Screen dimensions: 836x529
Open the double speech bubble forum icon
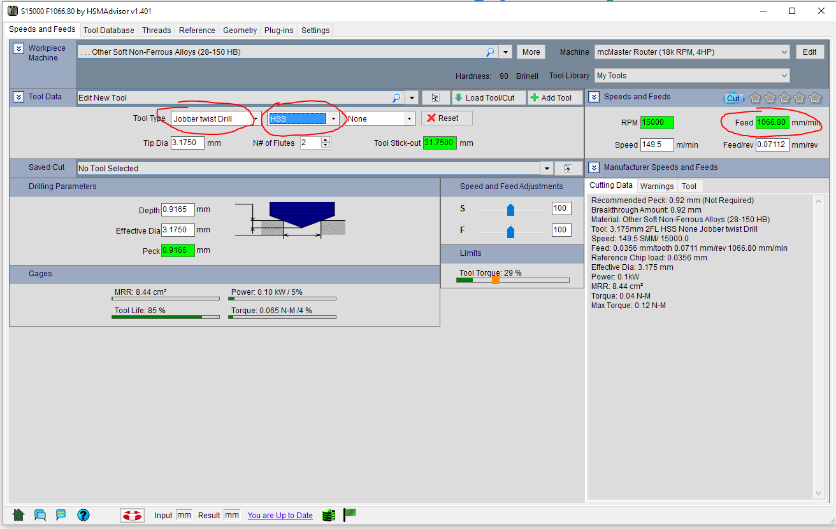pyautogui.click(x=40, y=515)
